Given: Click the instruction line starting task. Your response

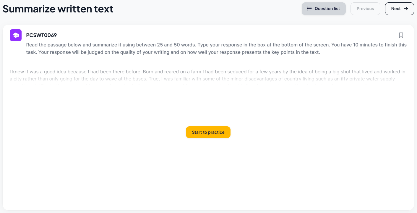Looking at the screenshot, I should [173, 52].
